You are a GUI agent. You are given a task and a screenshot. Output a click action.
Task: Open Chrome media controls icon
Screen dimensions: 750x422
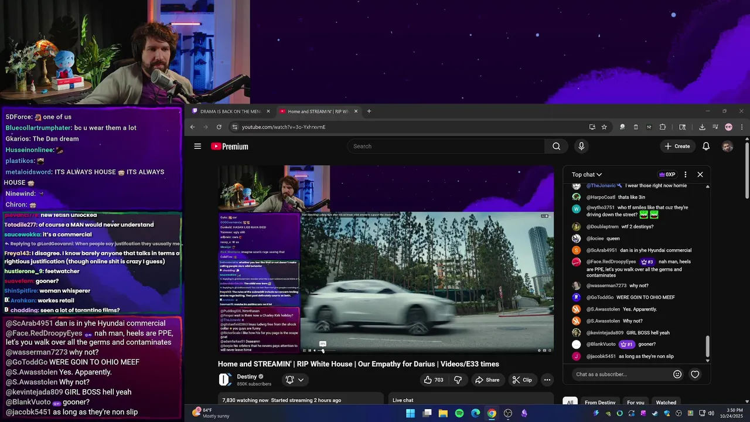coord(715,127)
